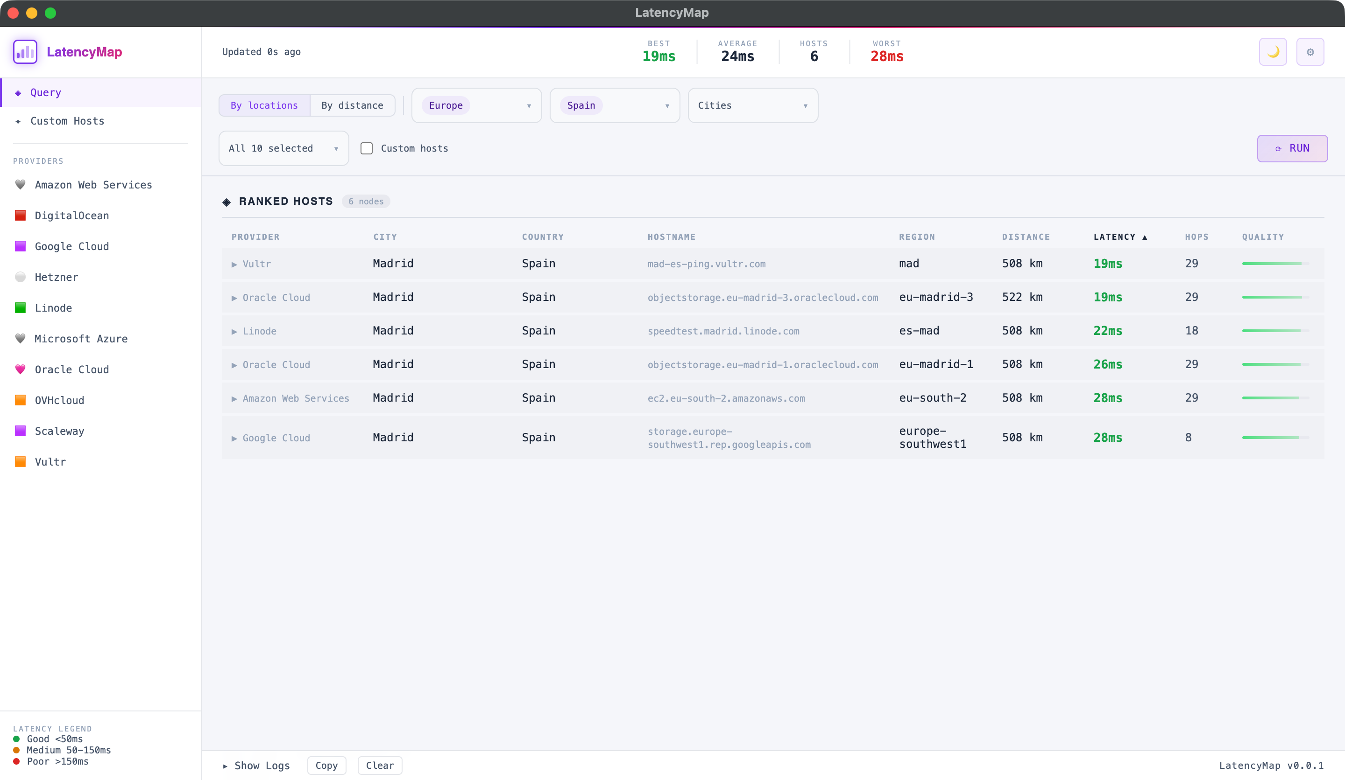1345x780 pixels.
Task: Toggle dark mode with the moon icon
Action: tap(1273, 52)
